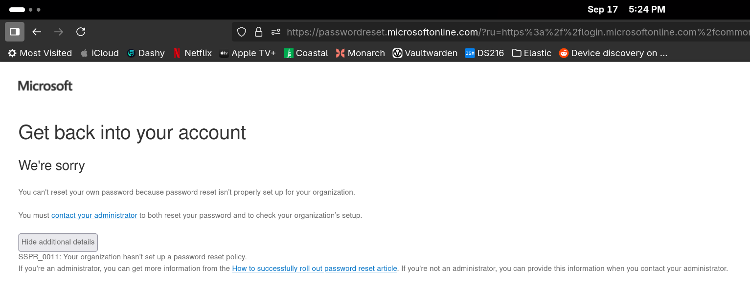Expand the Elastic bookmarks folder
This screenshot has height=289, width=750.
532,53
